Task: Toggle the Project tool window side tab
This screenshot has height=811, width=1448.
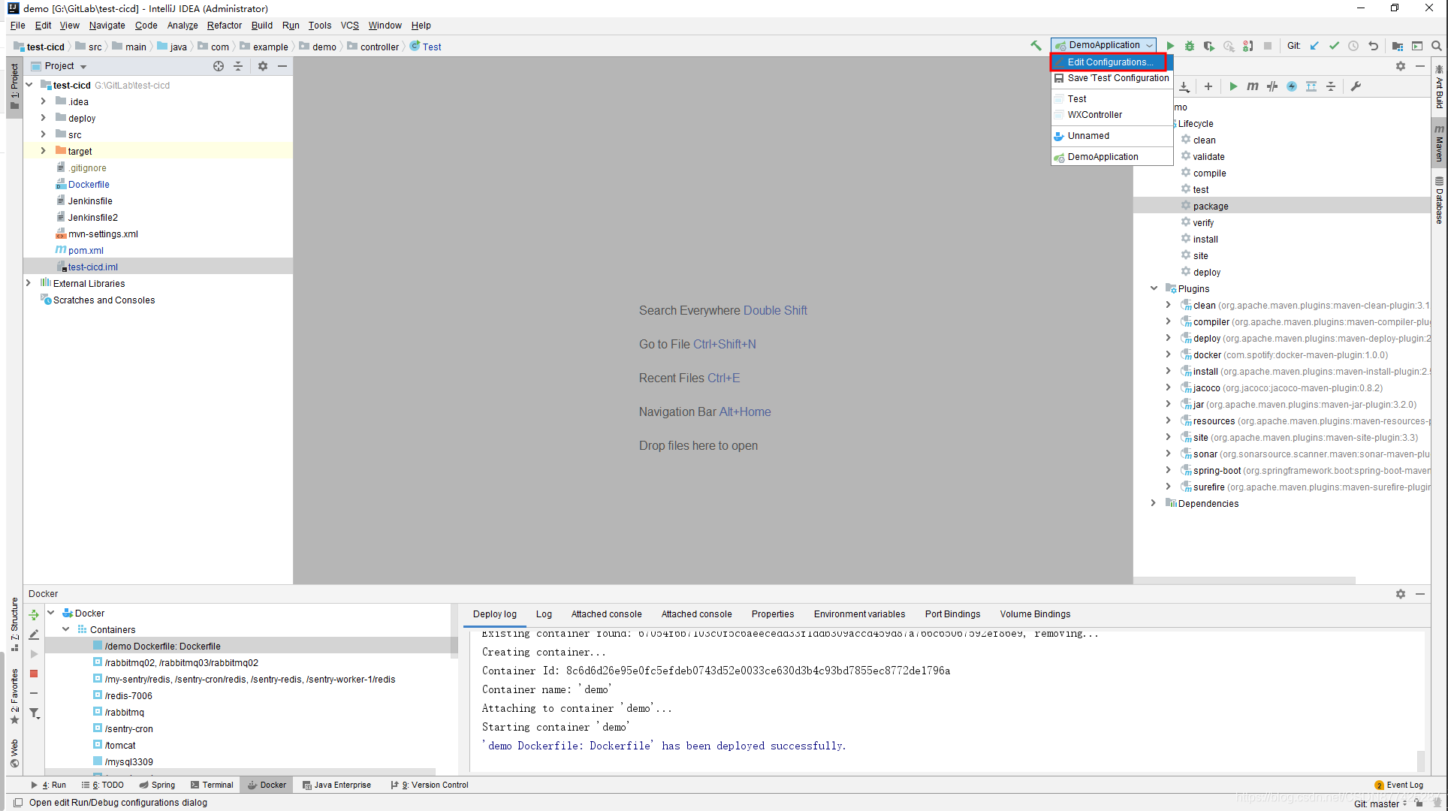Action: pyautogui.click(x=14, y=86)
